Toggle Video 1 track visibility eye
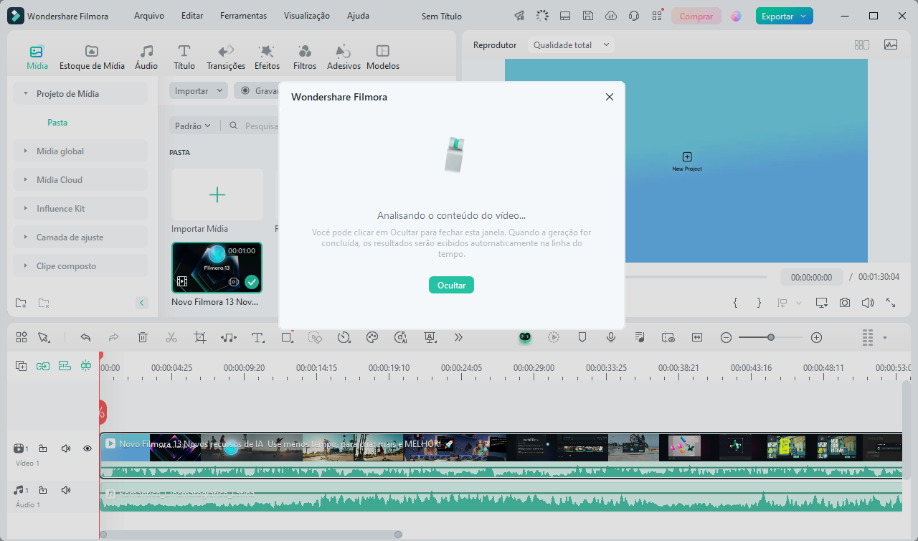This screenshot has height=541, width=918. click(x=87, y=448)
